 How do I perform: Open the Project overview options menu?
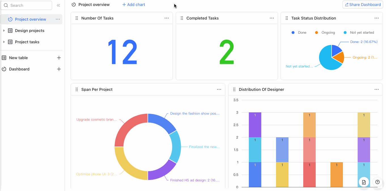(58, 19)
